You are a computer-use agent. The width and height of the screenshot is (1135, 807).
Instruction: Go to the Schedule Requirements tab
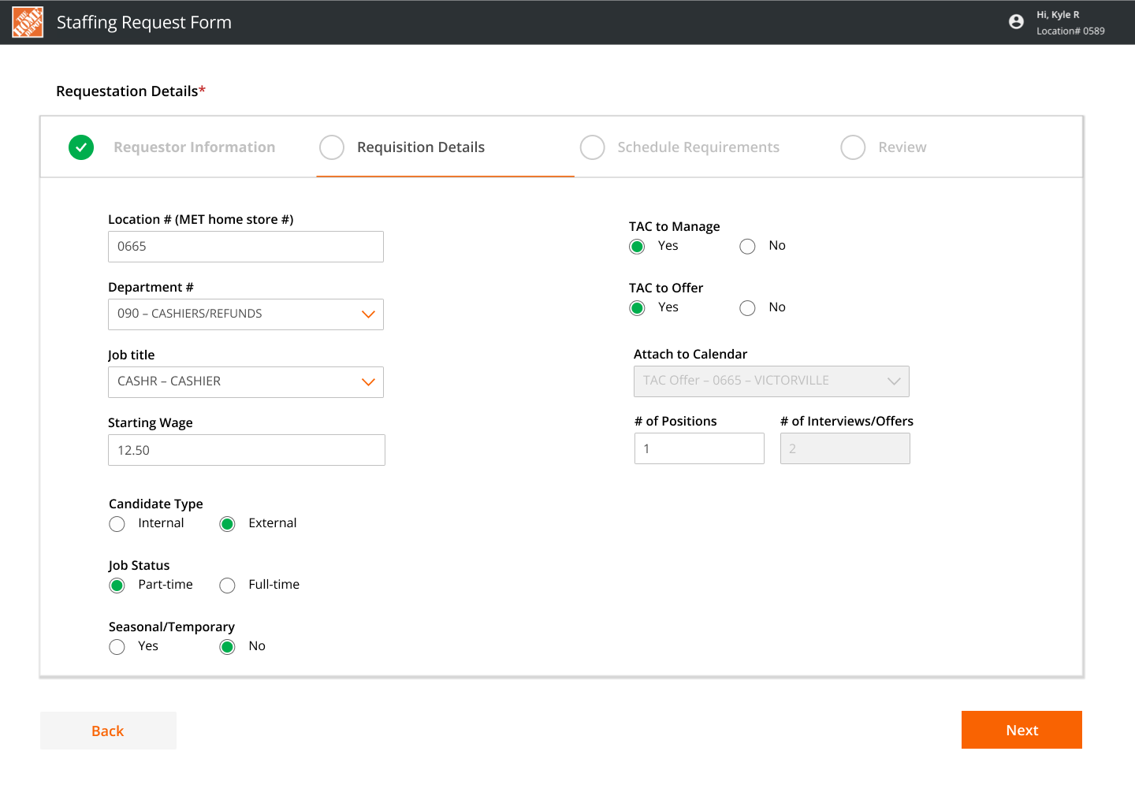coord(698,147)
